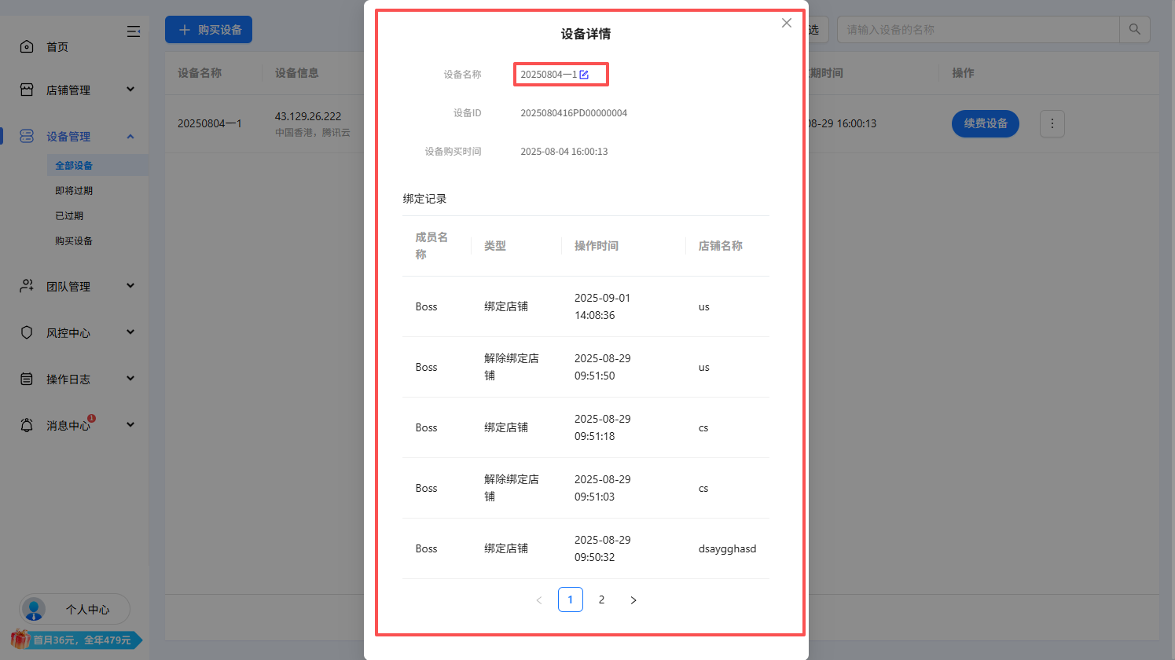
Task: Click the 团队管理 team icon
Action: pos(26,285)
